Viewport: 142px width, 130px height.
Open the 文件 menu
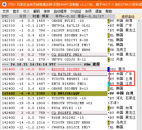click(x=6, y=11)
